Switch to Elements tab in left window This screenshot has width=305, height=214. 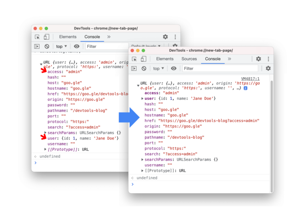pyautogui.click(x=67, y=37)
